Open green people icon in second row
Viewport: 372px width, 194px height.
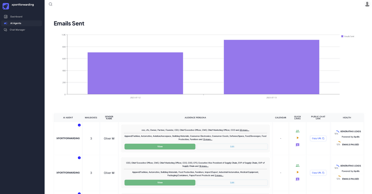coord(298,166)
